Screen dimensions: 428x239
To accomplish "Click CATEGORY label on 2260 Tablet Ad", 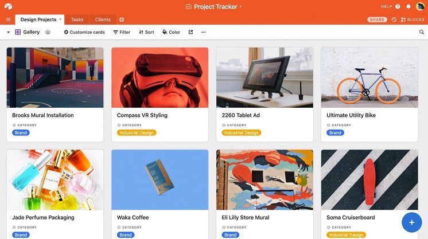I will 236,125.
